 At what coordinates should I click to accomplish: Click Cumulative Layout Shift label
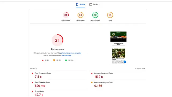tap(103, 82)
